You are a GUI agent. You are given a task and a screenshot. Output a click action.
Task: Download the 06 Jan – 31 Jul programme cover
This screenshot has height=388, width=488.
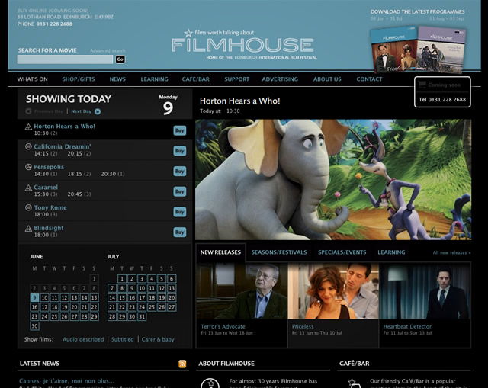tap(393, 49)
